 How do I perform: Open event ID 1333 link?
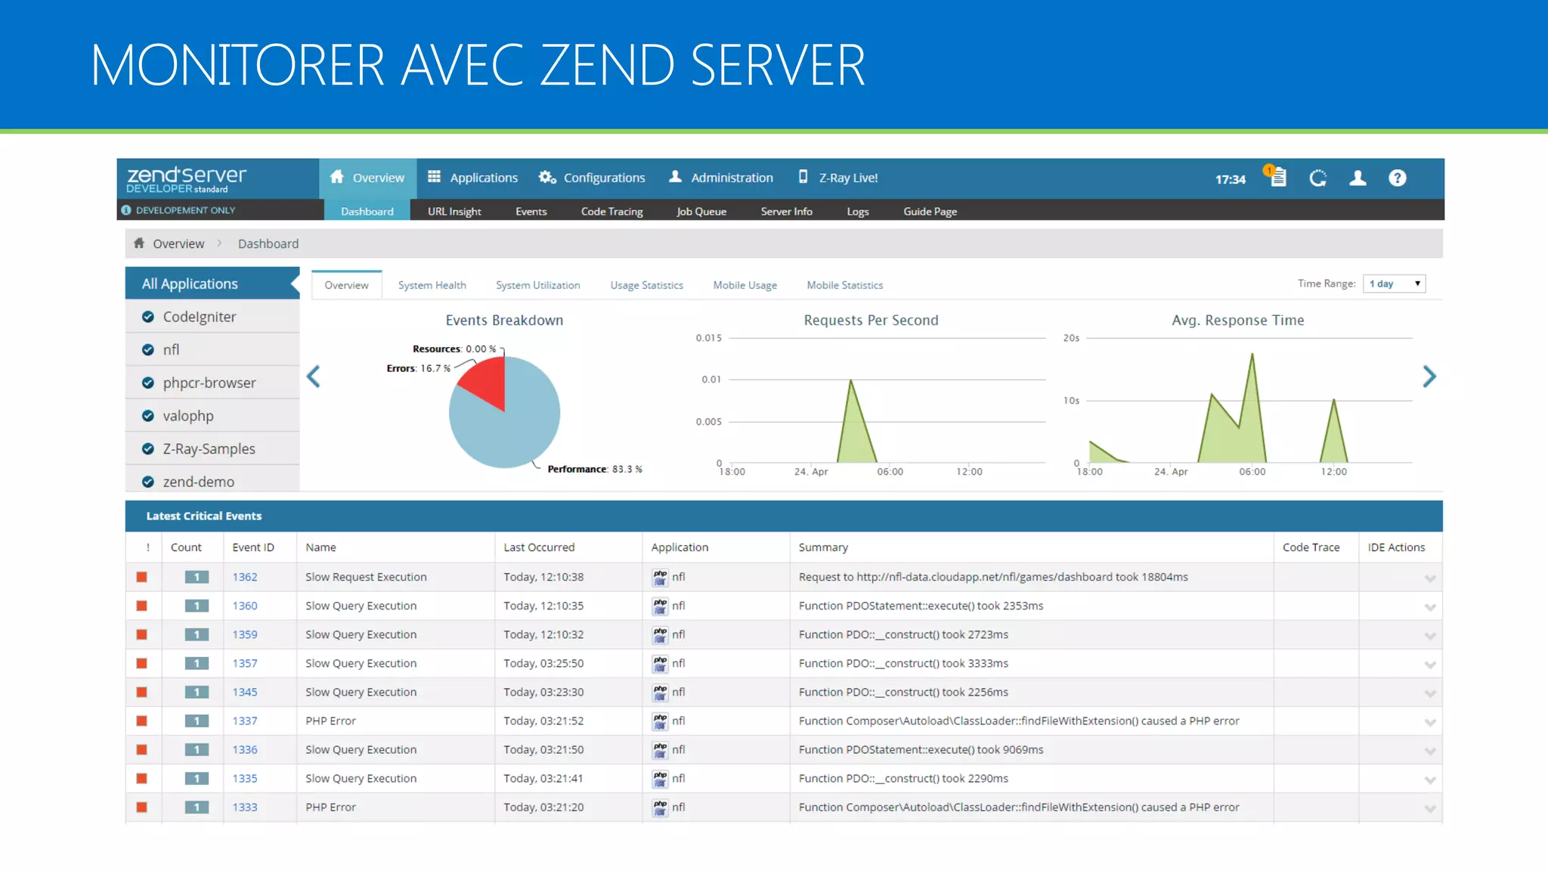pyautogui.click(x=245, y=807)
